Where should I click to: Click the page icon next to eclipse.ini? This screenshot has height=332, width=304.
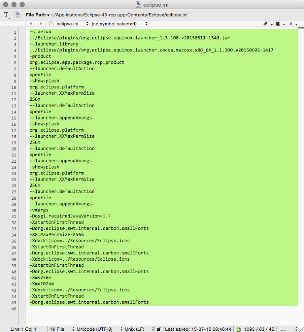coord(51,24)
